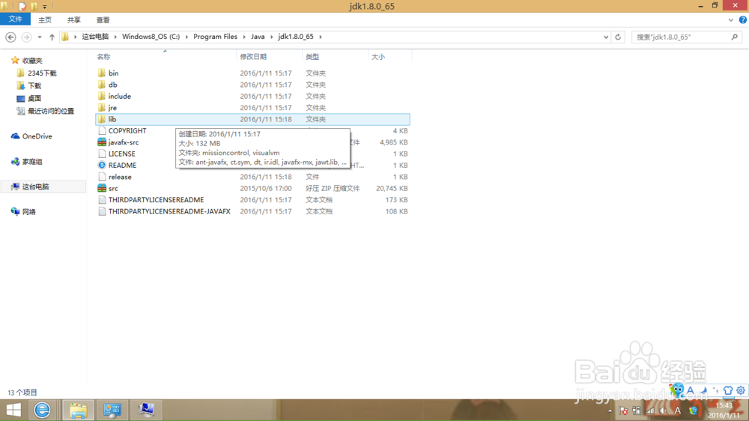The height and width of the screenshot is (421, 749).
Task: Switch to File Explorer taskbar button
Action: (x=78, y=410)
